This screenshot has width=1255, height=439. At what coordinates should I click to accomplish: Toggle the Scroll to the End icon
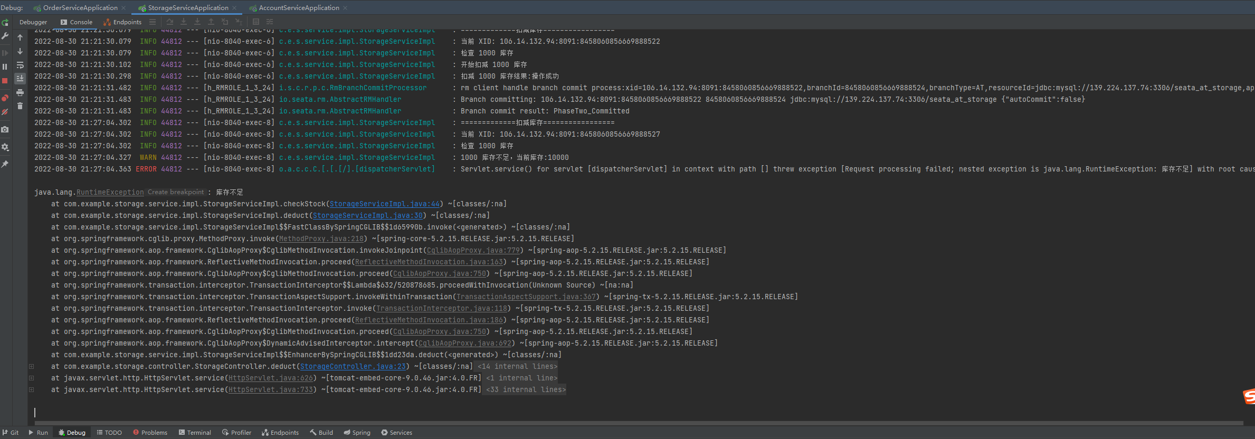[x=20, y=79]
